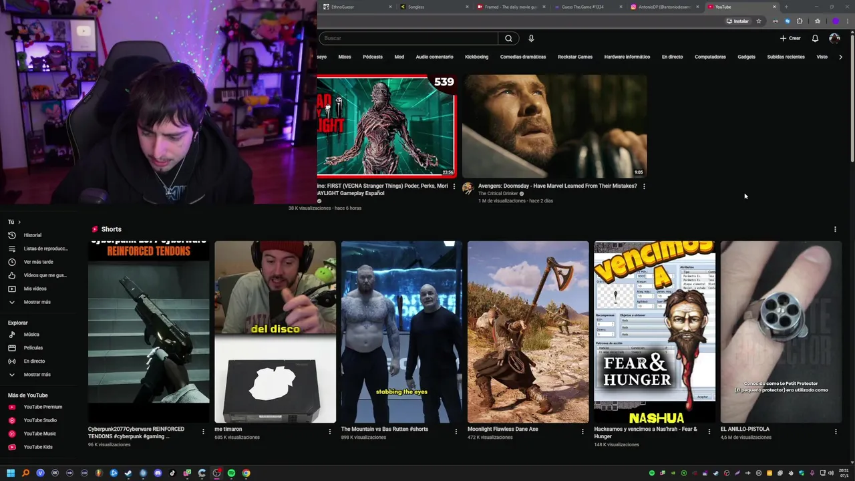Open the Chrome three-dot menu
This screenshot has width=855, height=481.
click(847, 21)
